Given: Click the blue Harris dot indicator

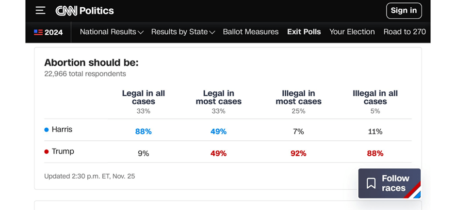Looking at the screenshot, I should (47, 130).
